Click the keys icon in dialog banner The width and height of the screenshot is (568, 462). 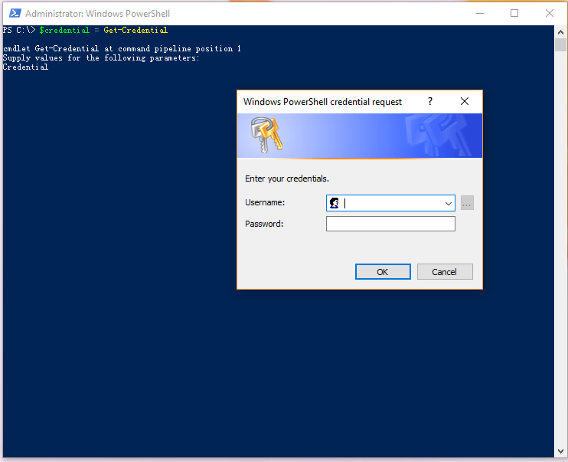coord(266,136)
